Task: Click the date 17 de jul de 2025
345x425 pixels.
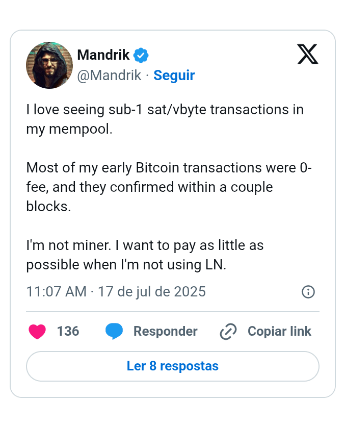Action: click(152, 292)
